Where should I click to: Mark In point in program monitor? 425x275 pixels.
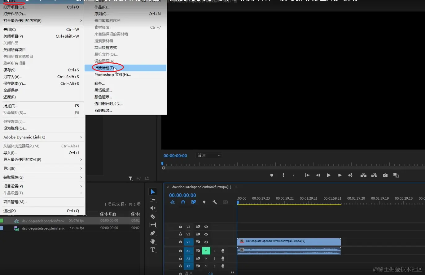pyautogui.click(x=283, y=175)
